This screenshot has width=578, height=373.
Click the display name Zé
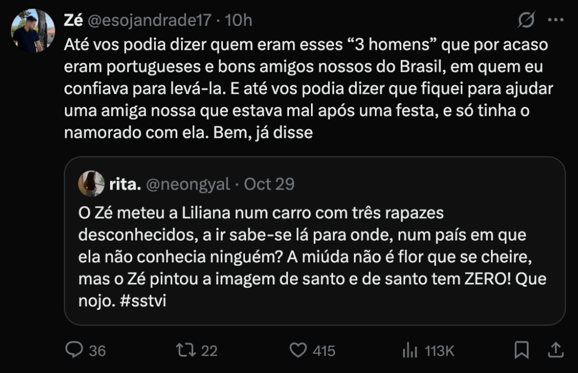click(73, 21)
